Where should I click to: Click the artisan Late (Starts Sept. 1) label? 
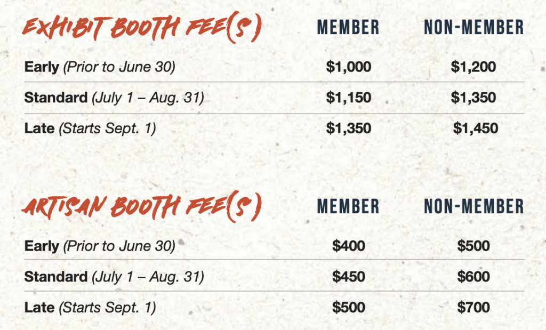tap(90, 308)
